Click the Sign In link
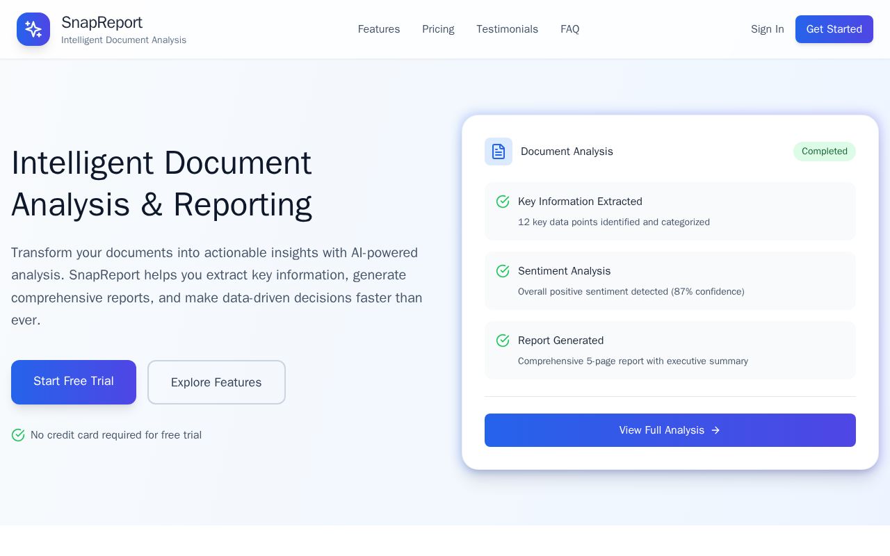890x556 pixels. [x=767, y=29]
